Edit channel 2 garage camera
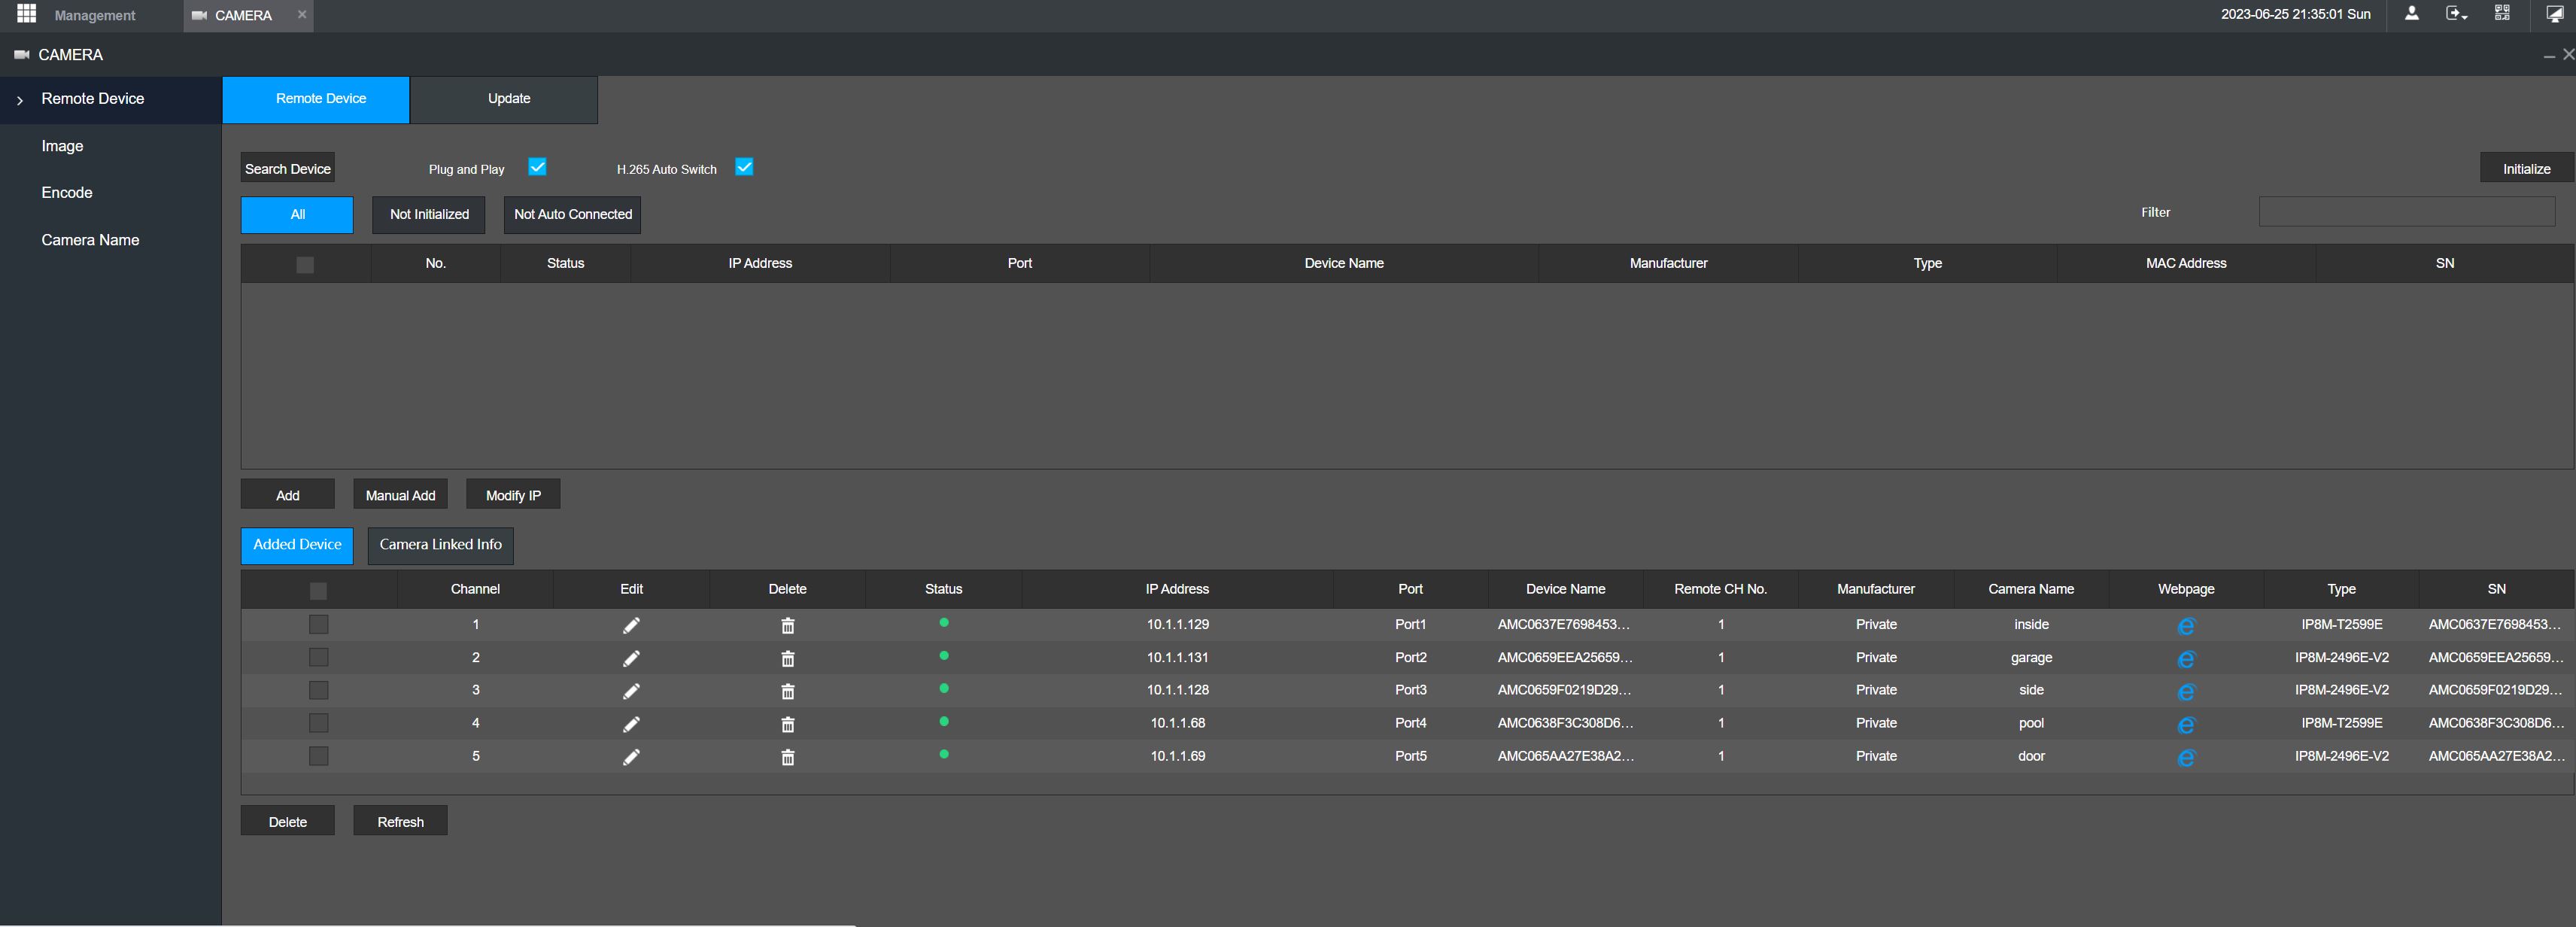The width and height of the screenshot is (2576, 927). tap(631, 658)
